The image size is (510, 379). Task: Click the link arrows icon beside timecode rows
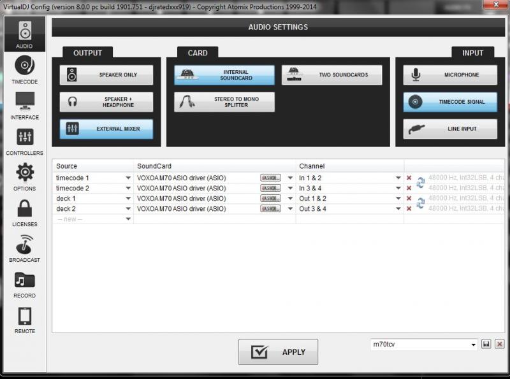point(421,183)
